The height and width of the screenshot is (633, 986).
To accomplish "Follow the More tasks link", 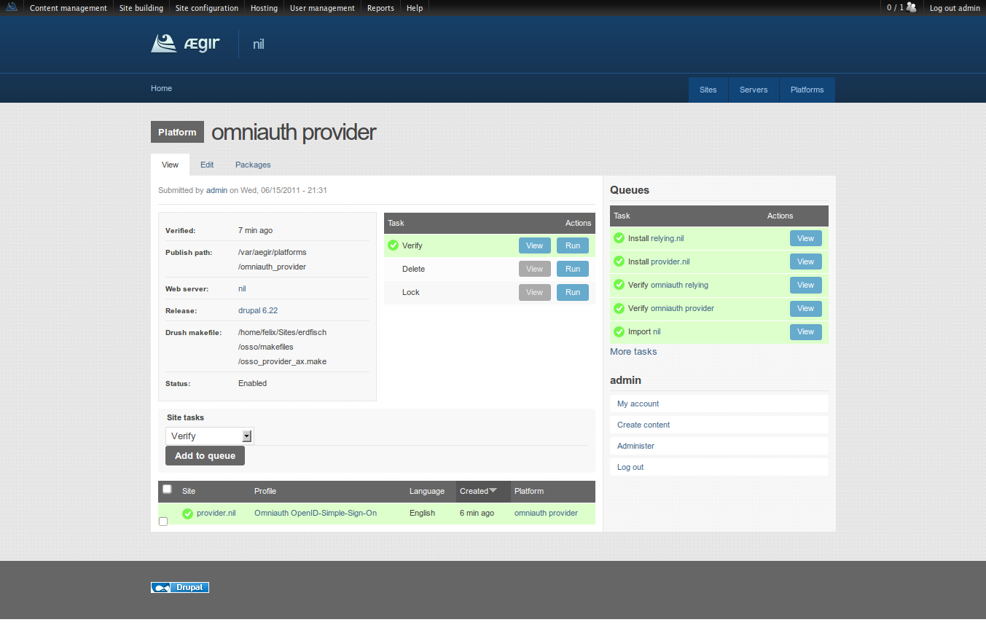I will tap(633, 351).
